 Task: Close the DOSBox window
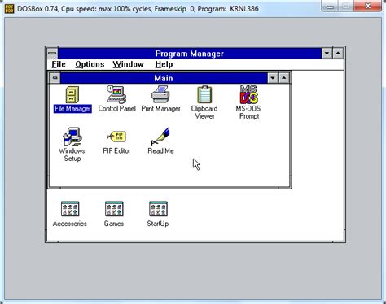click(x=368, y=6)
